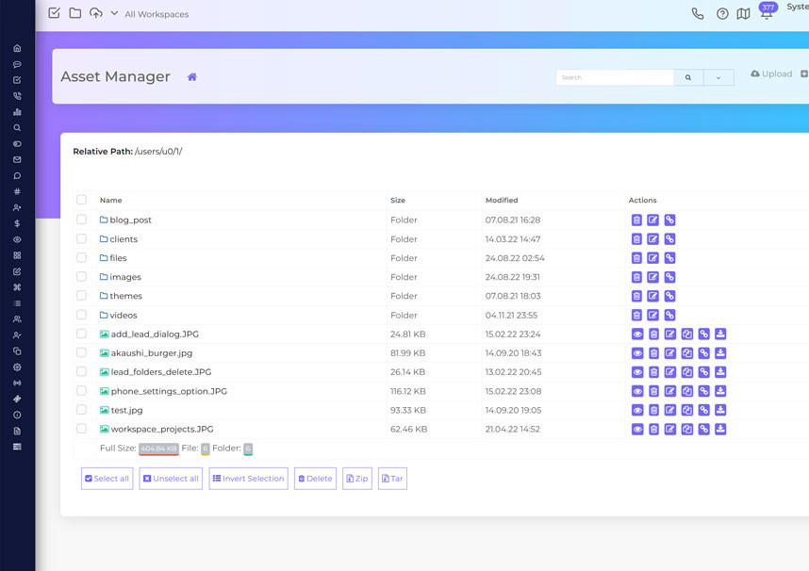Open the search options dropdown arrow
This screenshot has height=571, width=809.
click(x=718, y=76)
